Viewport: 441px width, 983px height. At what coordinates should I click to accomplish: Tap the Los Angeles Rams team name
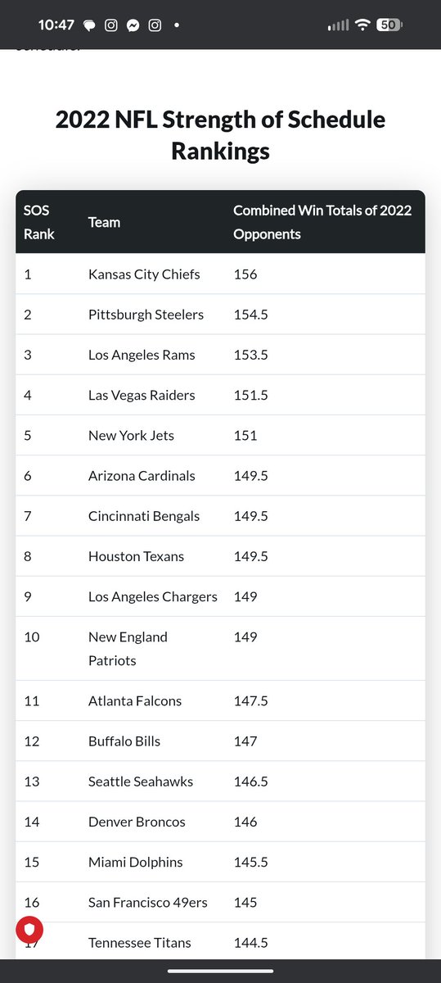tap(142, 355)
